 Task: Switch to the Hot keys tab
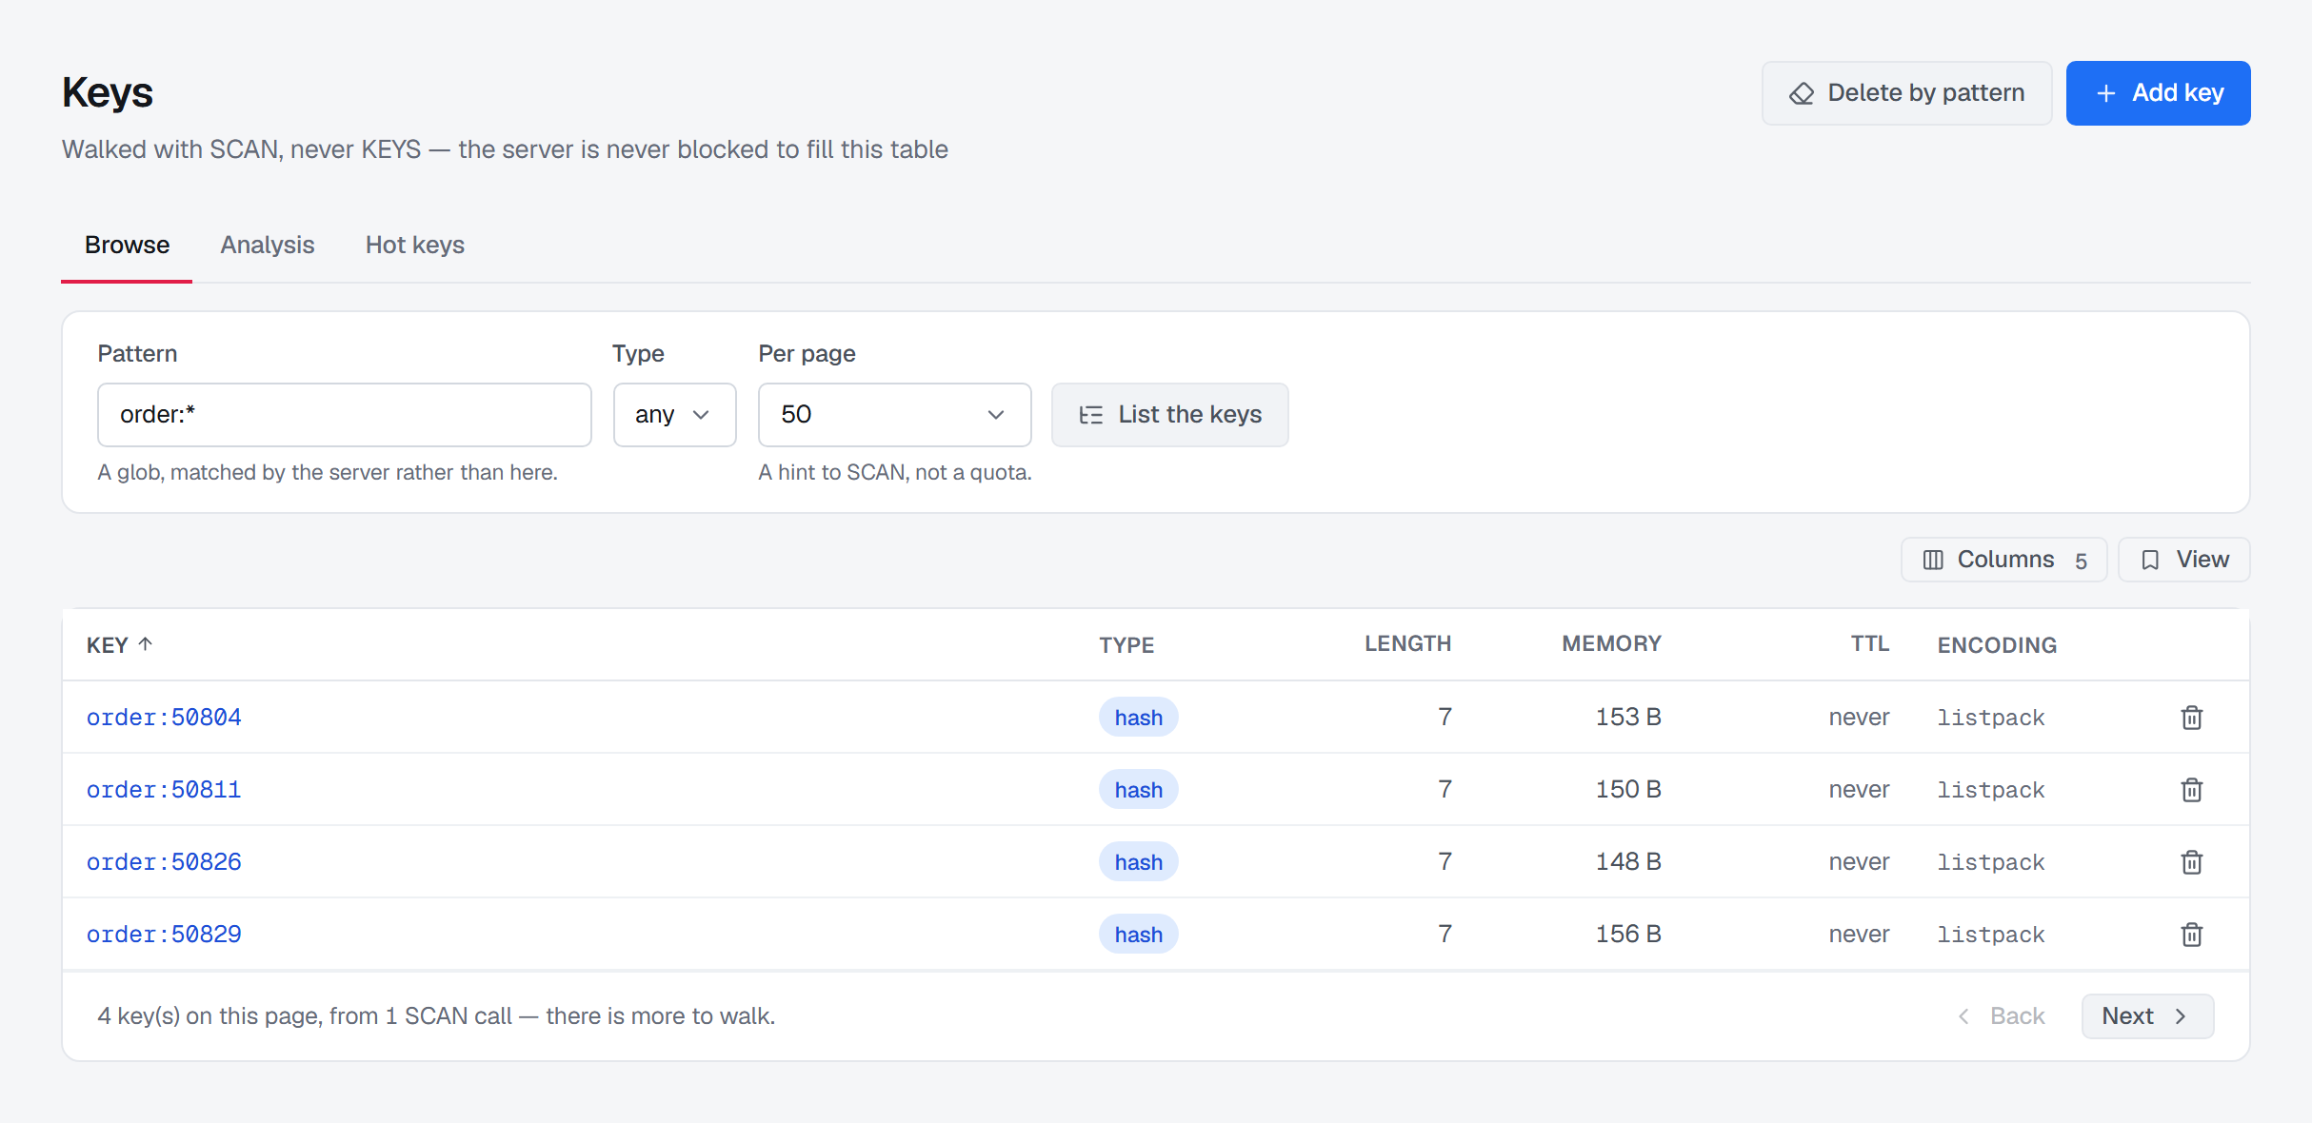point(415,245)
